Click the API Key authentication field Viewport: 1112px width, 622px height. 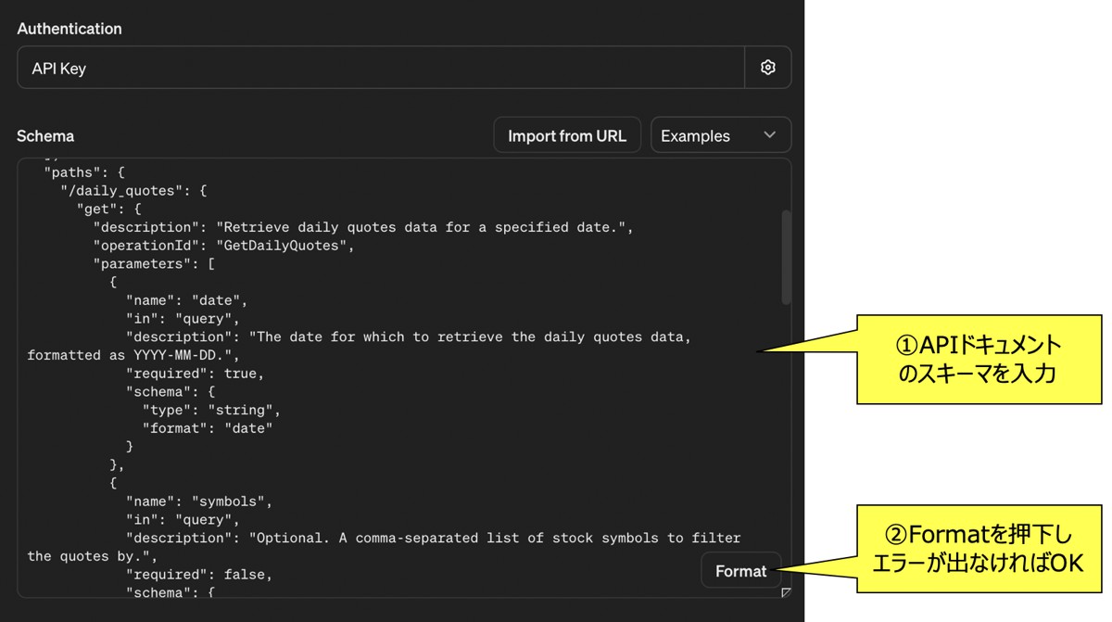(x=380, y=68)
